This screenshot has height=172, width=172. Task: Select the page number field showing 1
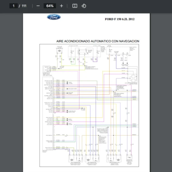pyautogui.click(x=13, y=6)
